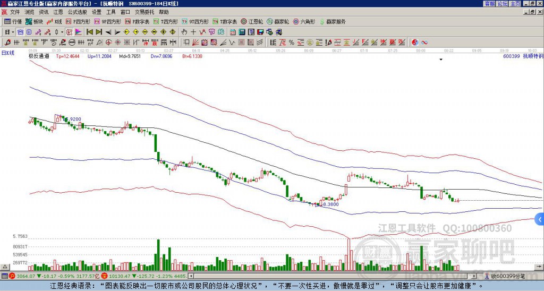The height and width of the screenshot is (291, 544).
Task: Click the small black down-triangle marker
Action: click(x=441, y=59)
